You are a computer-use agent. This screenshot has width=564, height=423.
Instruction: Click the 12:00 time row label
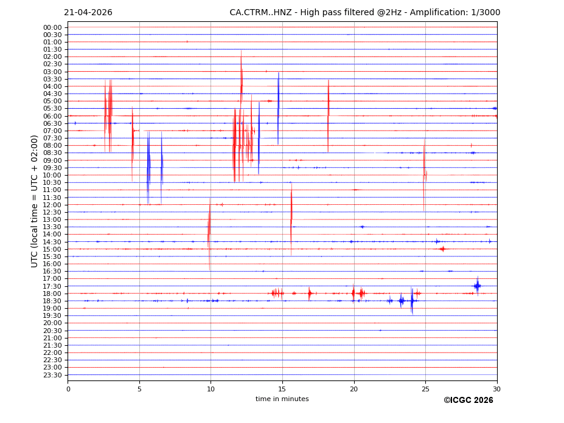coord(52,205)
